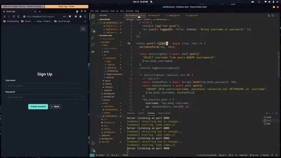The height and width of the screenshot is (158, 281).
Task: Switch to the Problems panel tab
Action: [x=131, y=113]
